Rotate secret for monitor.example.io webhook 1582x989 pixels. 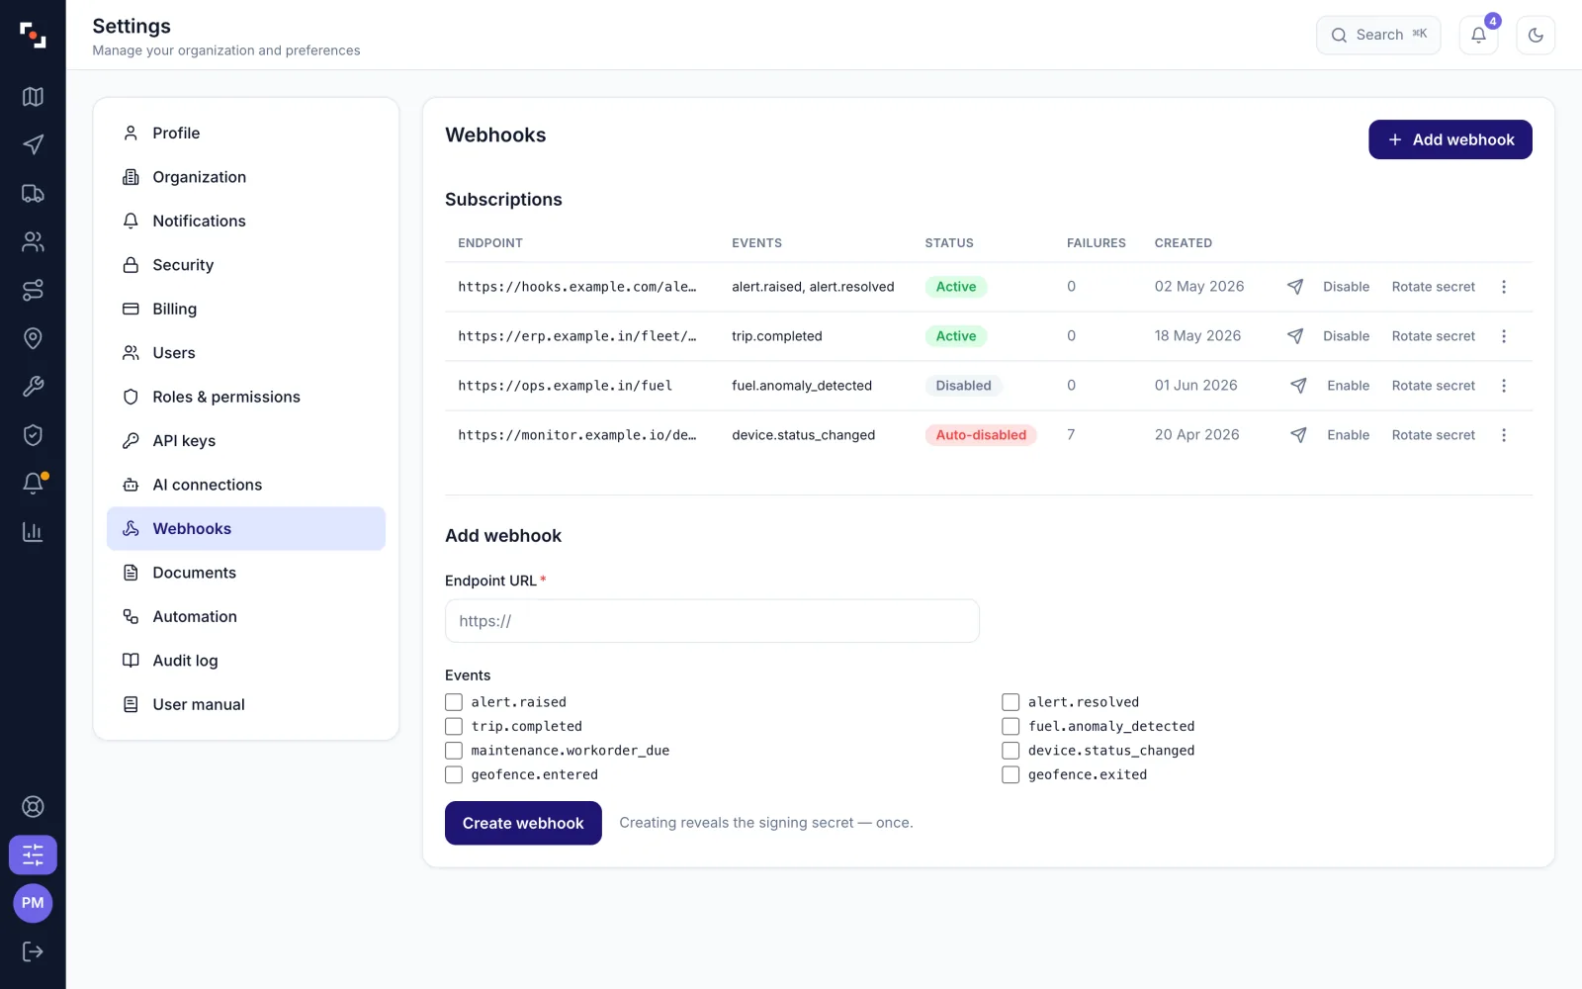click(1433, 435)
